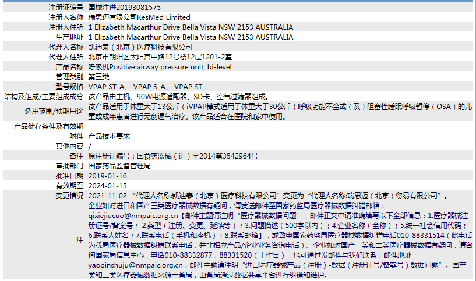Screen dimensions: 476x281
Task: Click the composition text 该产品由主机、90W电源适配器
Action: coord(178,97)
